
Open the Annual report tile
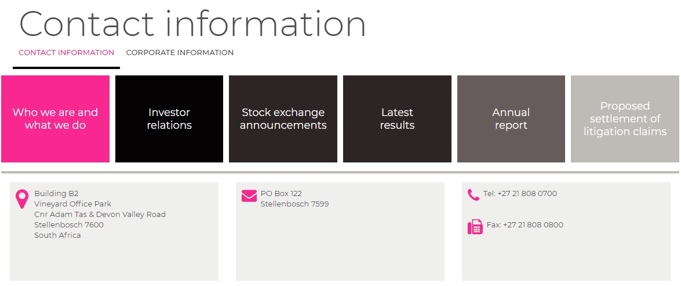coord(511,119)
